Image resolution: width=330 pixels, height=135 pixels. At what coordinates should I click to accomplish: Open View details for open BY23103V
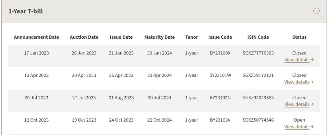(x=297, y=127)
